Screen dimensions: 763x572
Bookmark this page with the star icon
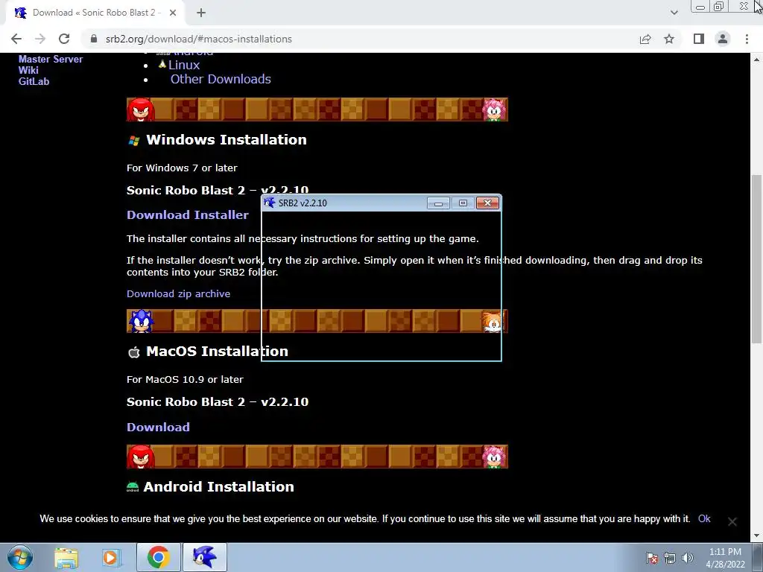tap(669, 39)
